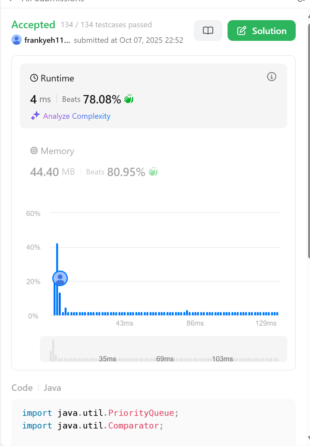Click the Accepted status heading
Screen dimensions: 310x446
click(33, 25)
